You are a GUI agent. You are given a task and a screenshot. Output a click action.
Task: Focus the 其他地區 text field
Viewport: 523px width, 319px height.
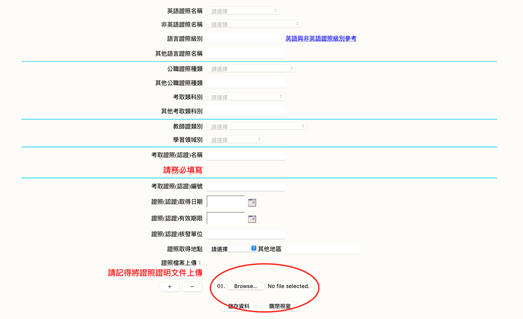pos(321,249)
